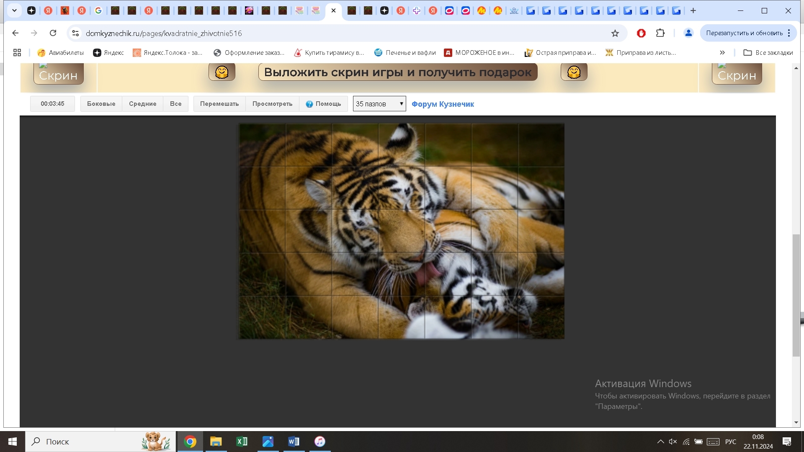Image resolution: width=804 pixels, height=452 pixels.
Task: Open Photos app from the taskbar
Action: click(268, 442)
